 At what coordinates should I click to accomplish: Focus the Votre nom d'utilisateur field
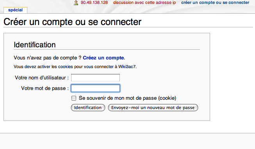pos(95,78)
